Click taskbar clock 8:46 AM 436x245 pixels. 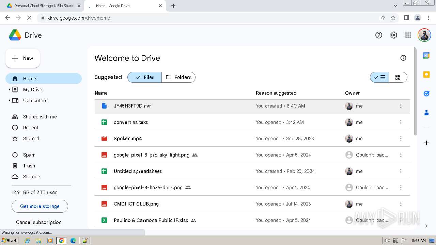point(419,241)
